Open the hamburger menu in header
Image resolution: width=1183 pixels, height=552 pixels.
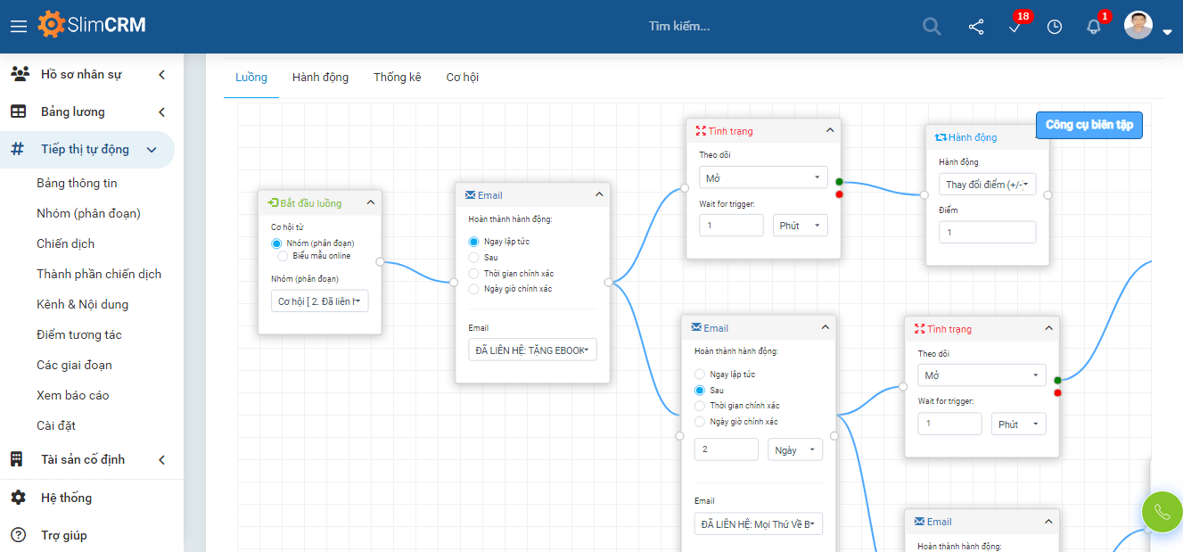19,26
